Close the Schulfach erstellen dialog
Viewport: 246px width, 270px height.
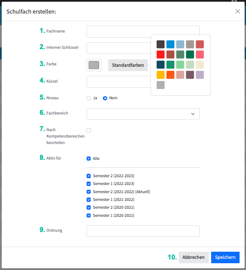click(238, 12)
